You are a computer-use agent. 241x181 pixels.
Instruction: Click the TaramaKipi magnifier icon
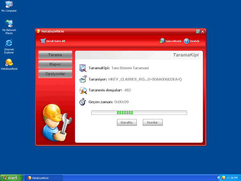(x=83, y=68)
